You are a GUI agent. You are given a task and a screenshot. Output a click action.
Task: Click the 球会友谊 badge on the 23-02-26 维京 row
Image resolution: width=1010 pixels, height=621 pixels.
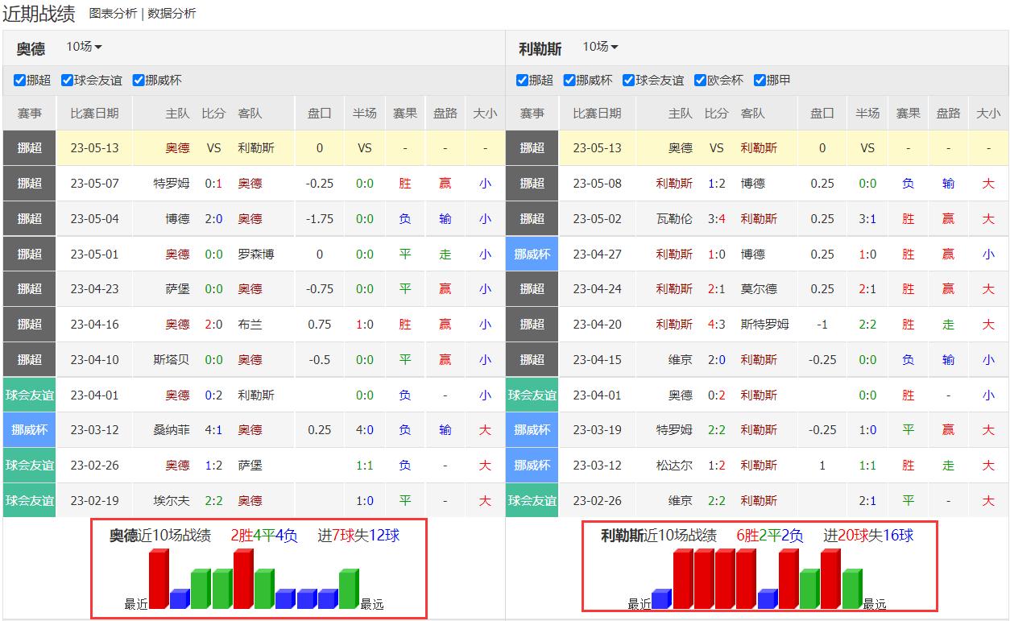pyautogui.click(x=532, y=500)
